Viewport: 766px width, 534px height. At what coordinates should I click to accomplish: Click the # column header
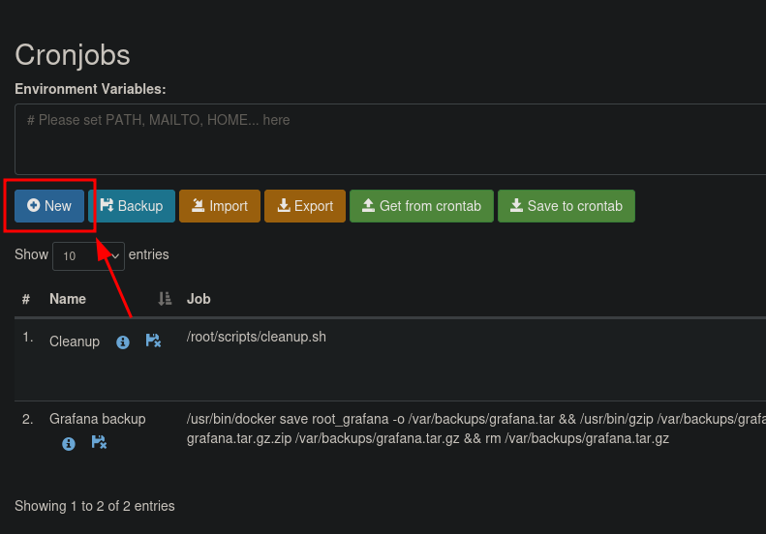26,299
